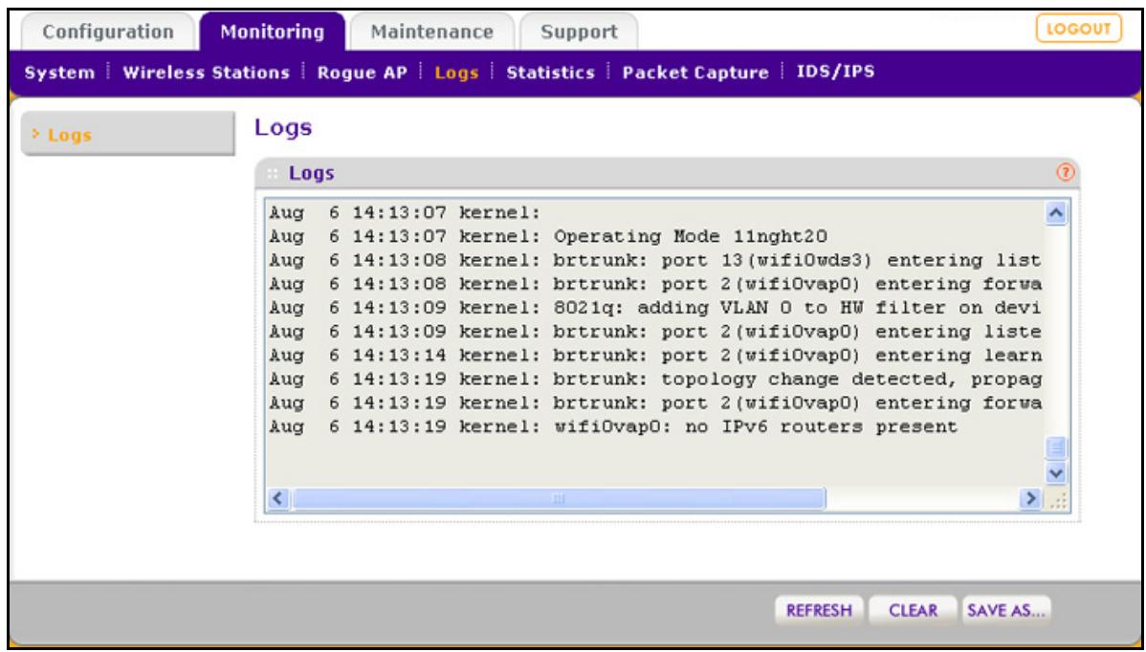Click the REFRESH button
Viewport: 1146px width, 652px height.
819,610
